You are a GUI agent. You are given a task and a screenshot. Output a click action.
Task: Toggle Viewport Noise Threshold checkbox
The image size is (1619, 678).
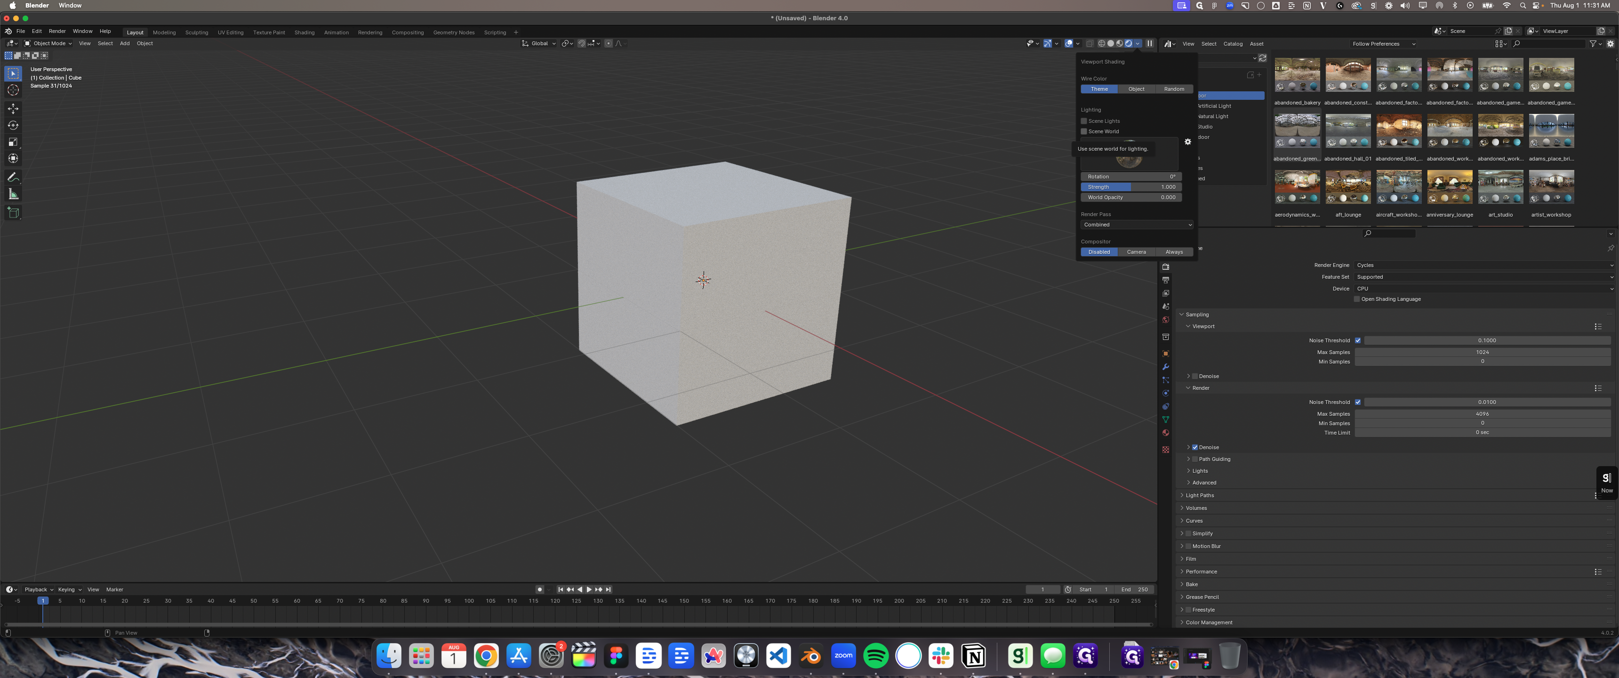1358,340
